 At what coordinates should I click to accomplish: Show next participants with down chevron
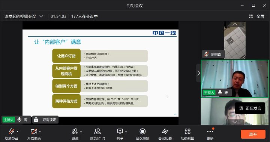coord(235,122)
